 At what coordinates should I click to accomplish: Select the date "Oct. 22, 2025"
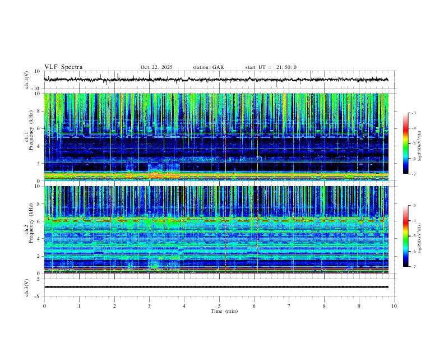click(x=156, y=67)
